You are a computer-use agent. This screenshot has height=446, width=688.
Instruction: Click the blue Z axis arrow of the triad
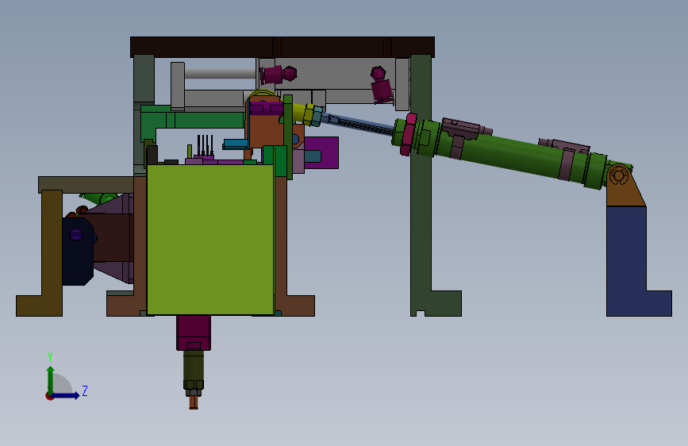coord(66,395)
